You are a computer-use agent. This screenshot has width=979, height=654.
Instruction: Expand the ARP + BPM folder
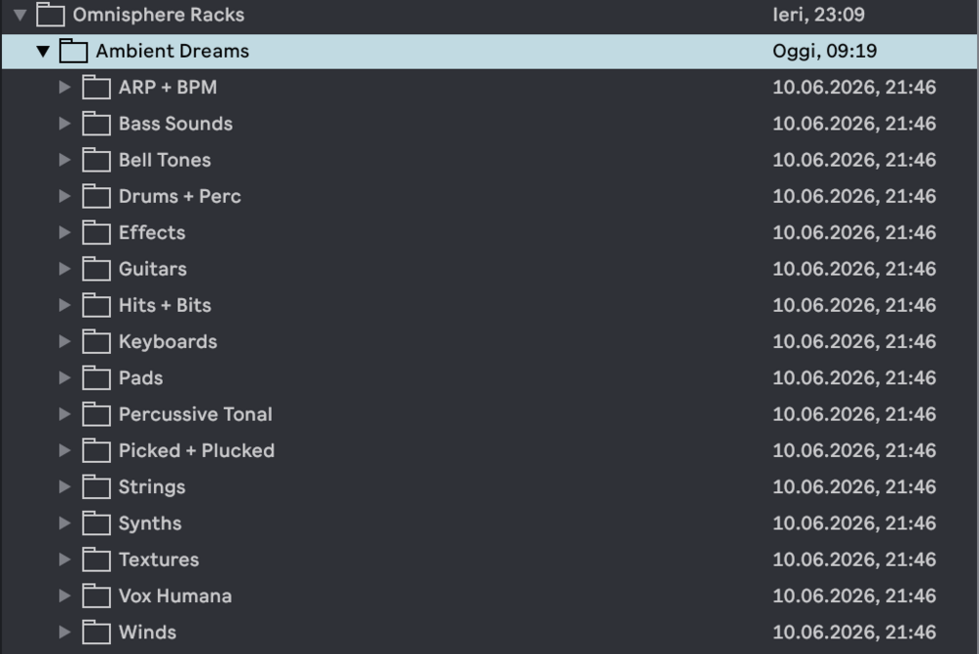(65, 88)
